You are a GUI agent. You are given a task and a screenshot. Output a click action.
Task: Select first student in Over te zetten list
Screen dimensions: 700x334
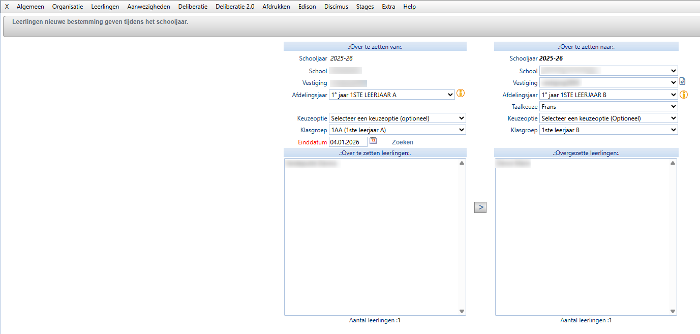(312, 164)
